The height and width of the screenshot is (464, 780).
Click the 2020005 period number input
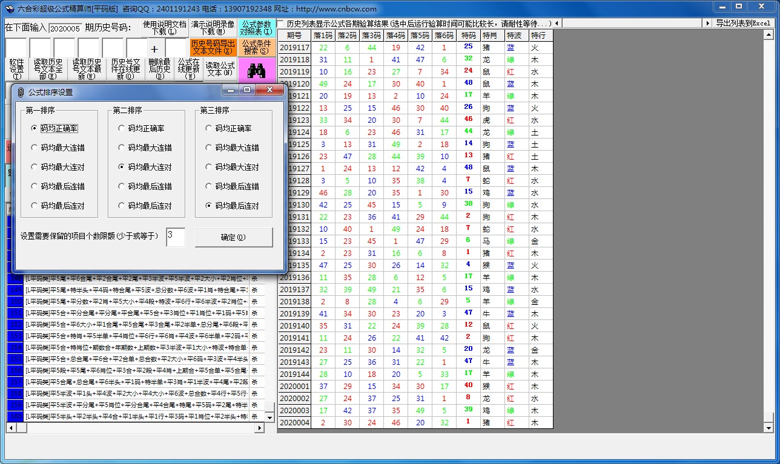(65, 28)
